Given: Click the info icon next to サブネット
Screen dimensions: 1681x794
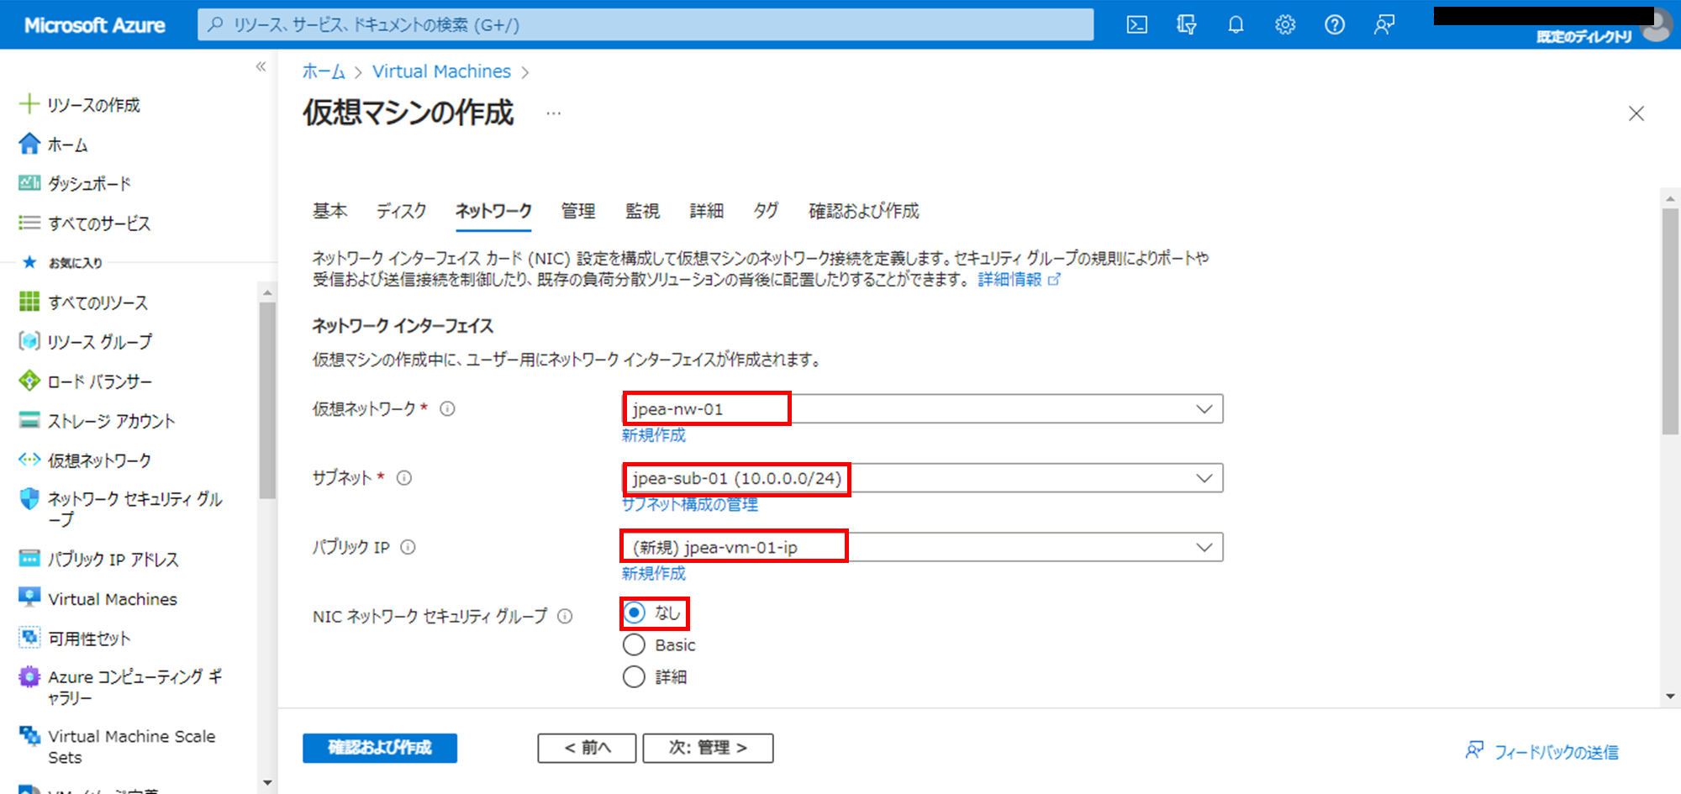Looking at the screenshot, I should (404, 477).
